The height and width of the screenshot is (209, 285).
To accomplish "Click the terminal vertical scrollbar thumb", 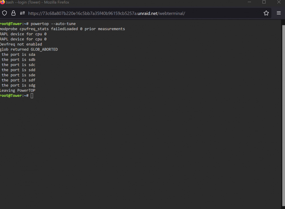I will coord(283,116).
